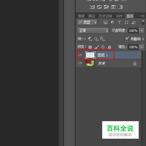Lock all with the padlock icon

tap(109, 47)
